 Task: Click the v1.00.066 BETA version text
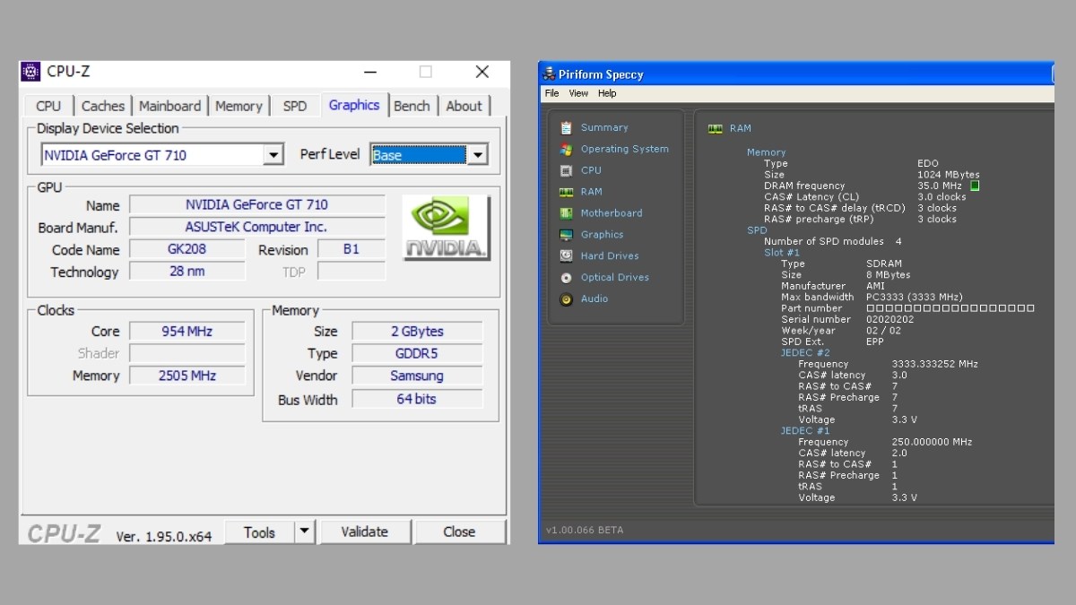585,530
